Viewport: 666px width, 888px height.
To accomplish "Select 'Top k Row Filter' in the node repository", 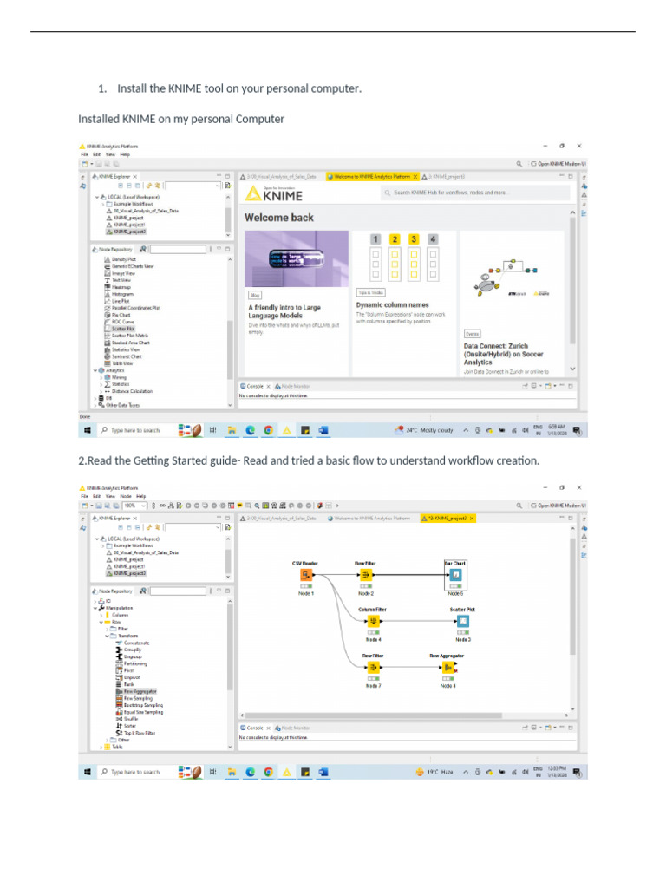I will (140, 733).
